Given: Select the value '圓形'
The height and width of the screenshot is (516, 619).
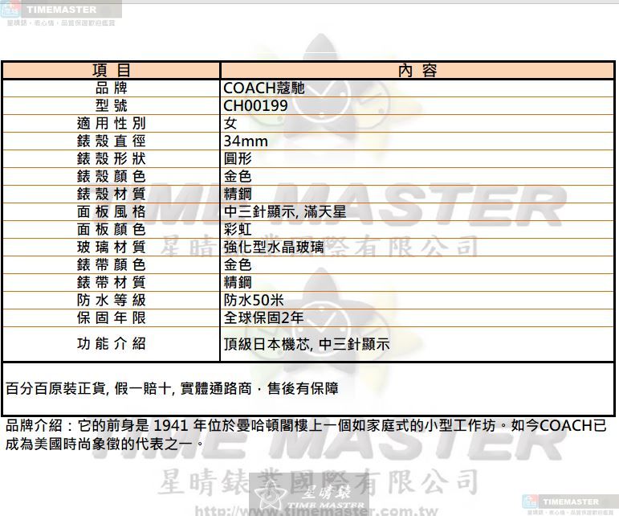Looking at the screenshot, I should (x=238, y=158).
